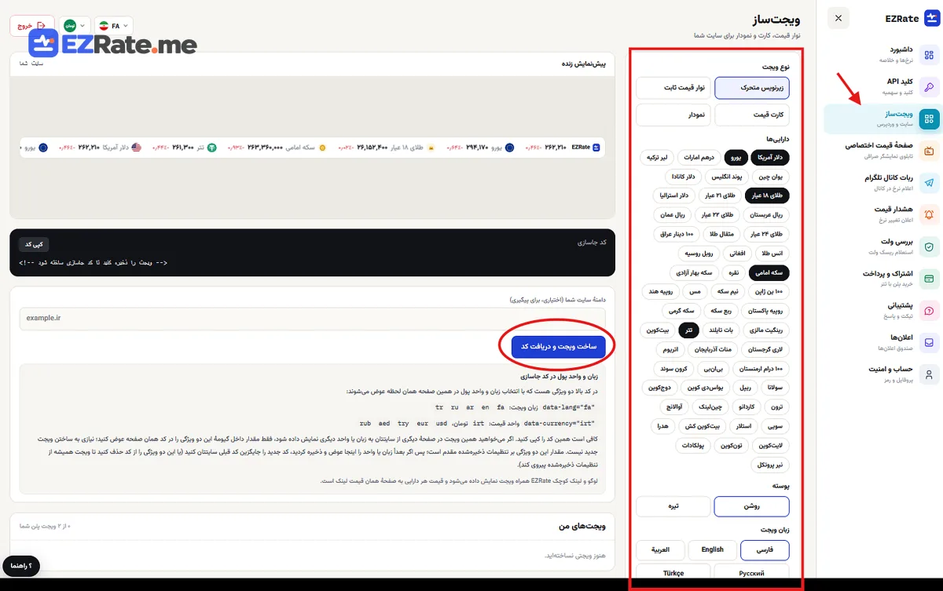Viewport: 943px width, 591px height.
Task: Click the logout door icon
Action: (x=42, y=26)
